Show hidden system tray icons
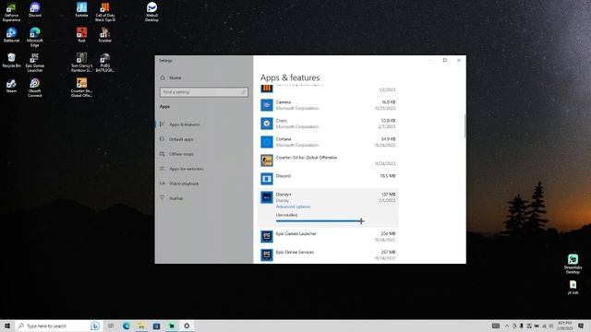This screenshot has width=591, height=332. click(507, 326)
